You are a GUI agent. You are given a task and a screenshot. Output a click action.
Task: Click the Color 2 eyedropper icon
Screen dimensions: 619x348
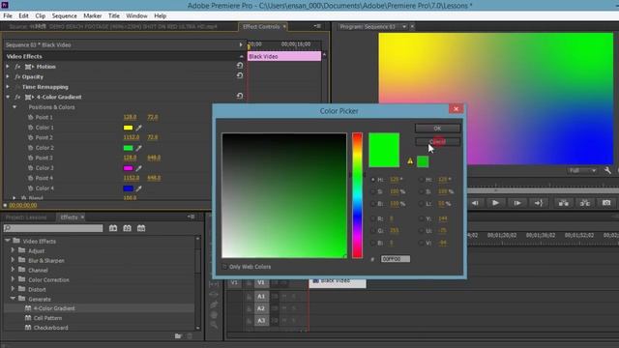(x=138, y=148)
